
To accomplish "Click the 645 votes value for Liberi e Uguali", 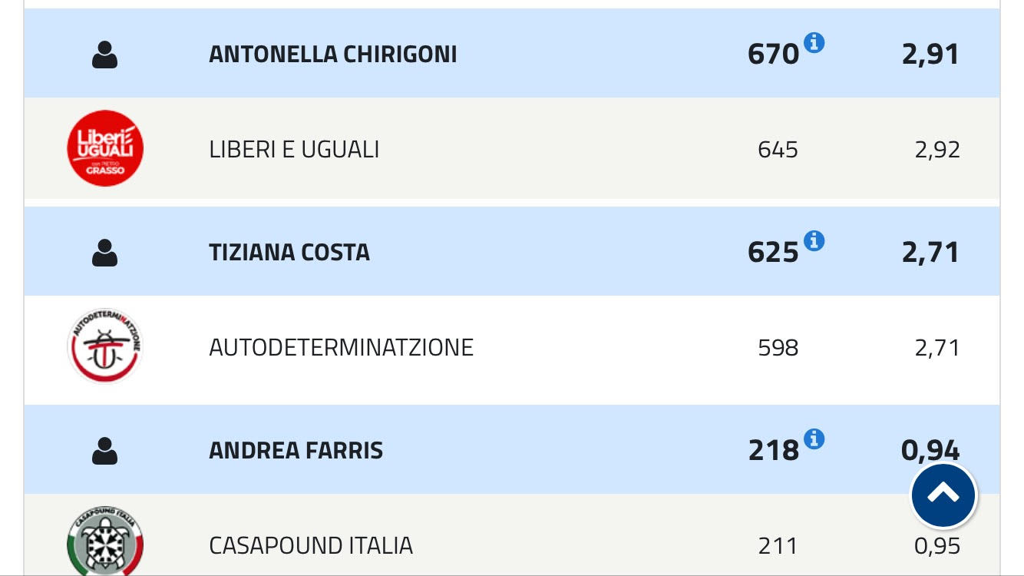I will point(778,149).
